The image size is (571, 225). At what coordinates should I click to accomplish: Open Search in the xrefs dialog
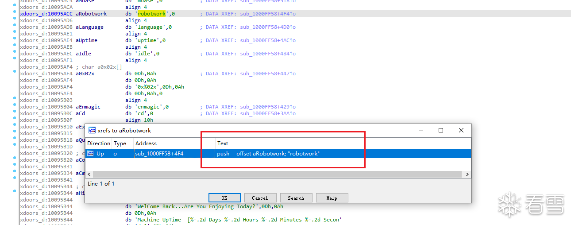(296, 198)
